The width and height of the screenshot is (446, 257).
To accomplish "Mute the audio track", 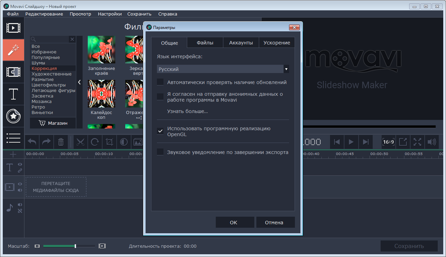I will 20,205.
